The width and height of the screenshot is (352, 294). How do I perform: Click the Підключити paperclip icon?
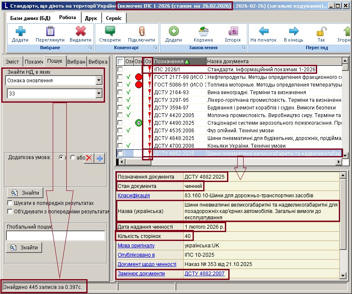point(141,31)
